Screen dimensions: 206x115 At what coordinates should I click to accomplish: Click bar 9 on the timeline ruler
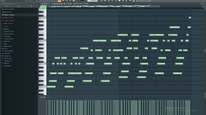[x=191, y=8]
